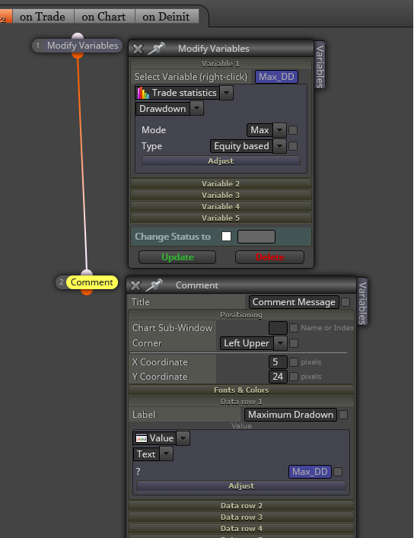This screenshot has height=538, width=414.
Task: Expand the Variable 5 section
Action: pyautogui.click(x=221, y=218)
